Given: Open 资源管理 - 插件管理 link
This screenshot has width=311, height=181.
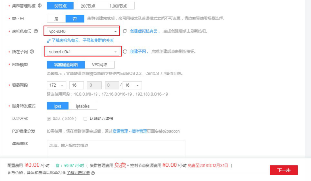Looking at the screenshot, I should (x=130, y=131).
